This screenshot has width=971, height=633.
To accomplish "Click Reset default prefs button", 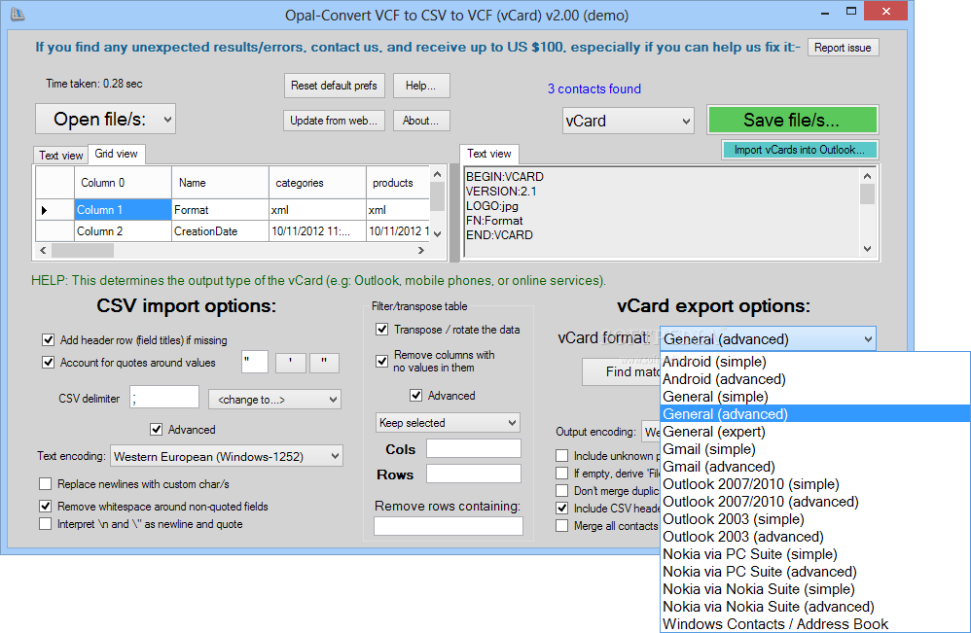I will coord(334,86).
